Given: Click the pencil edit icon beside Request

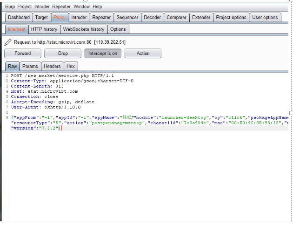Looking at the screenshot, I should click(8, 42).
